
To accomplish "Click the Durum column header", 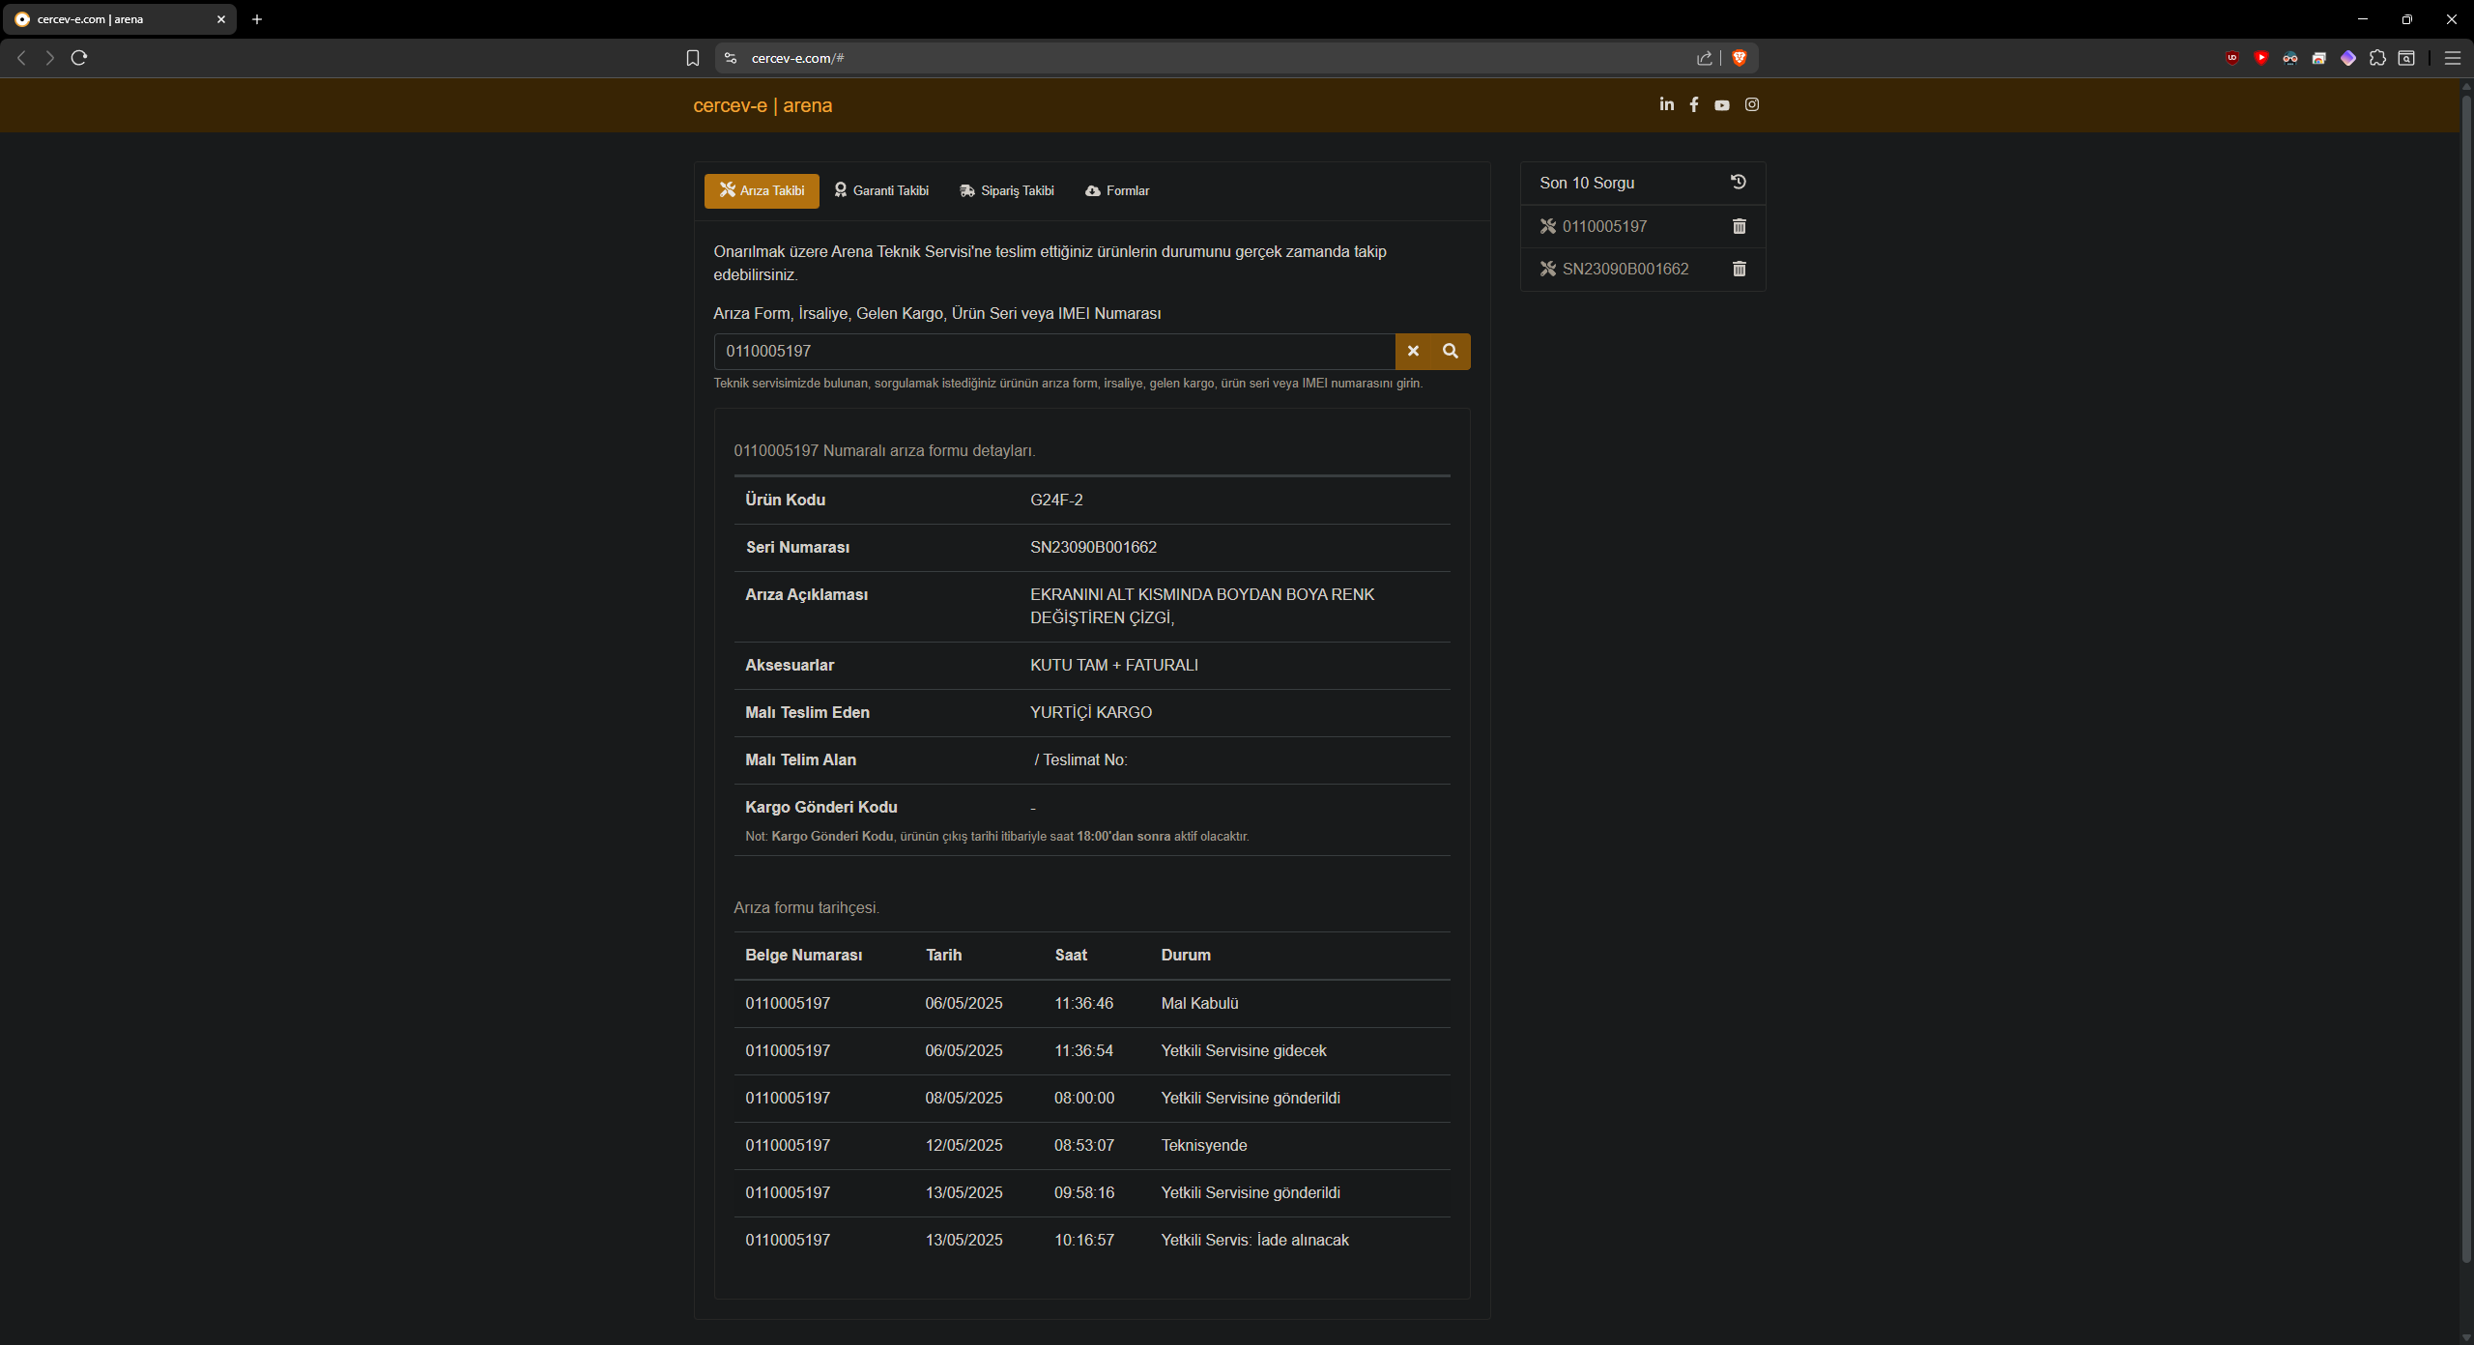I will (x=1185, y=955).
